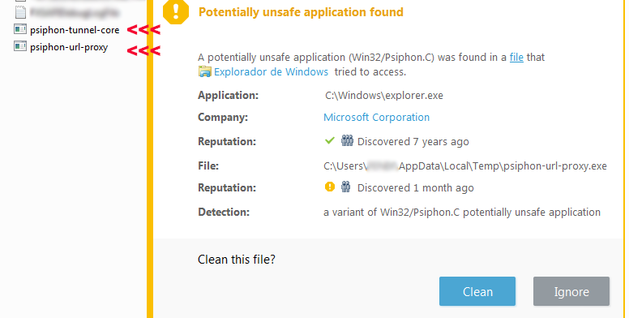Click the green checkmark reputation icon
Image resolution: width=629 pixels, height=318 pixels.
(x=330, y=140)
